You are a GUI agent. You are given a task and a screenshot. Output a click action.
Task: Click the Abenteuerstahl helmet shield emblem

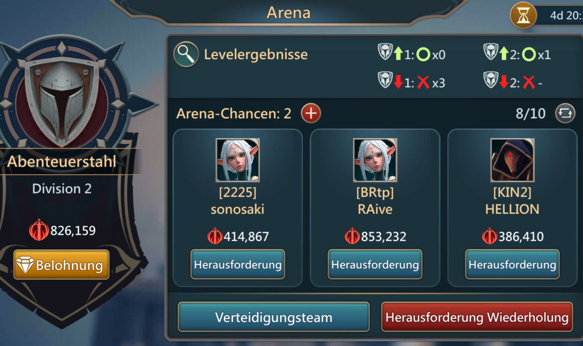(x=62, y=97)
